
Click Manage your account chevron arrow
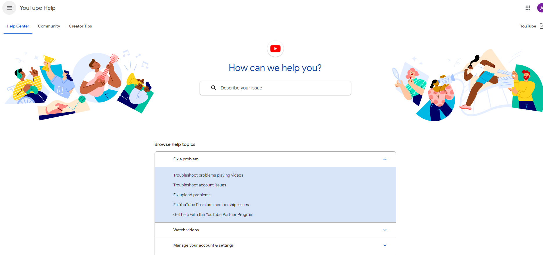385,245
